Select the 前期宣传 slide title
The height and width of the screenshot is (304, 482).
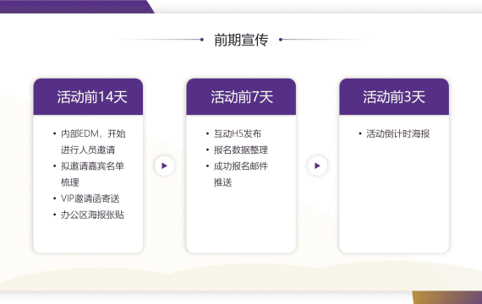click(241, 40)
